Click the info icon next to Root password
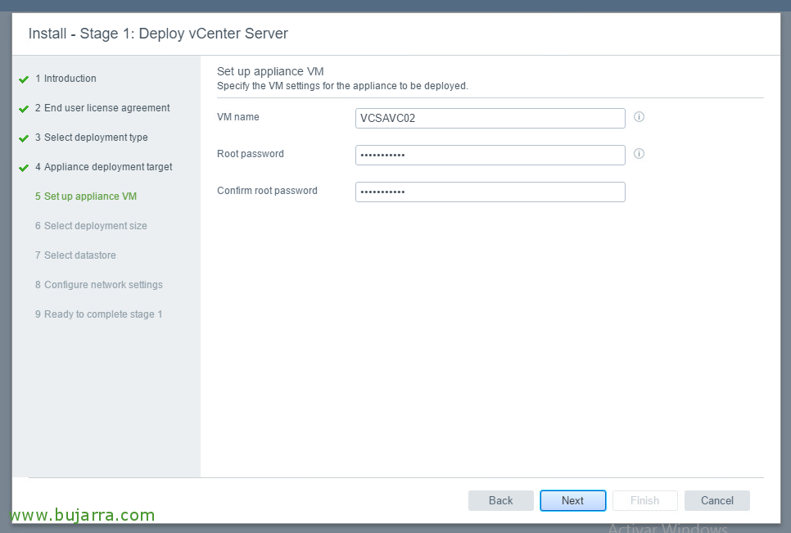This screenshot has width=791, height=533. 639,154
